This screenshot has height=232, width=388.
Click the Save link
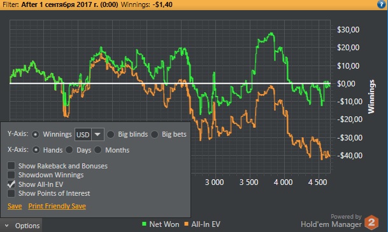(x=15, y=206)
